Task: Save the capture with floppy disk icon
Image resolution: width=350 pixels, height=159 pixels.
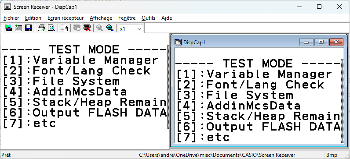Action: [28, 28]
